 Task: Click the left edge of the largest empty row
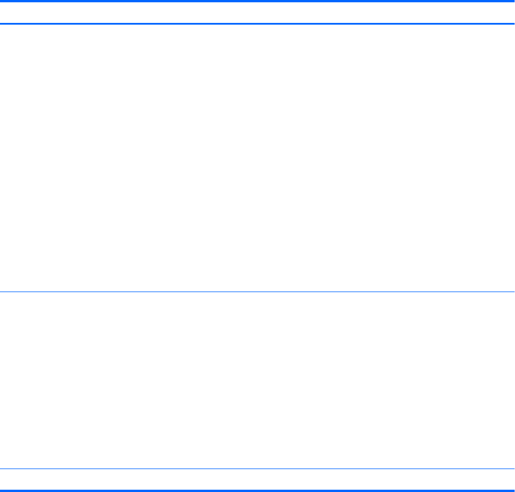click(x=3, y=158)
